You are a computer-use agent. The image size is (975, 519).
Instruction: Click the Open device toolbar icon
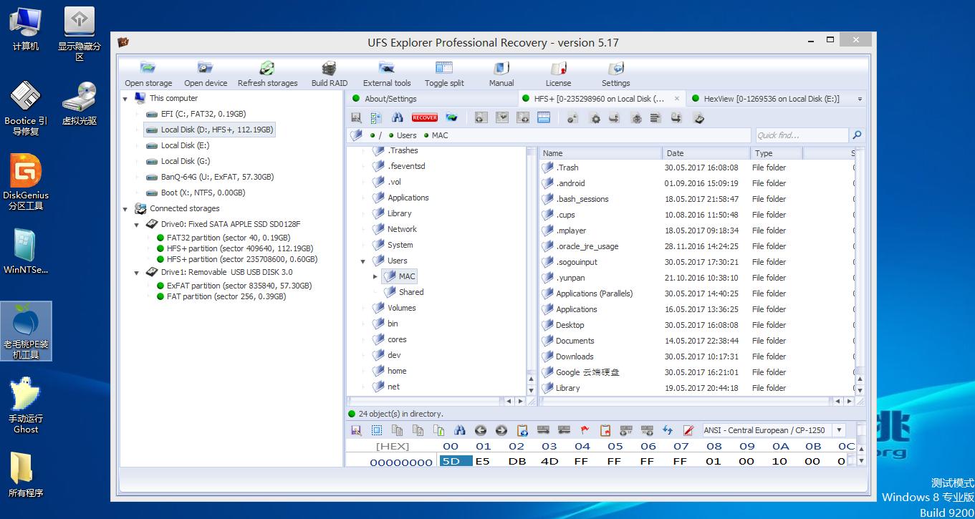[206, 74]
